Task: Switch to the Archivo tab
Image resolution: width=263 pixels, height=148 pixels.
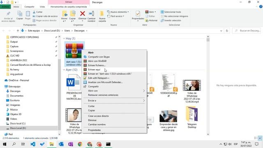Action: [x=5, y=7]
